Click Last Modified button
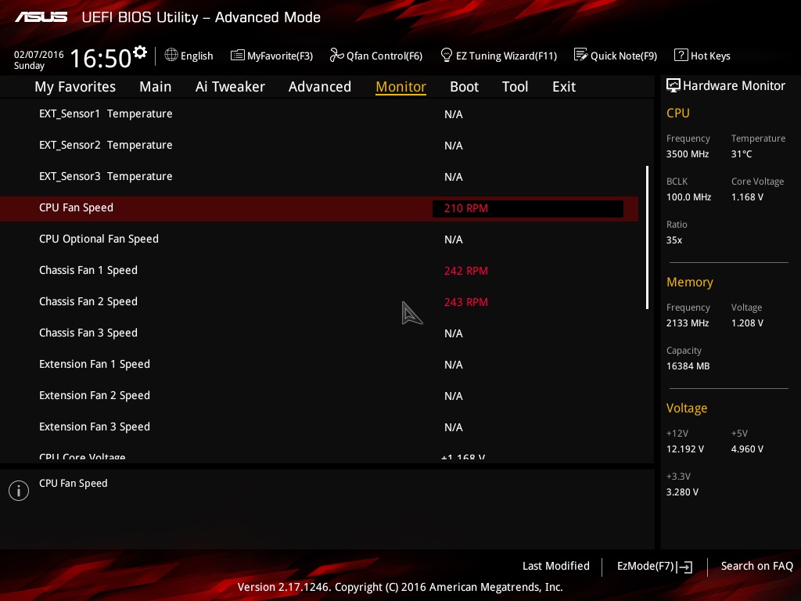Image resolution: width=801 pixels, height=601 pixels. pos(556,566)
